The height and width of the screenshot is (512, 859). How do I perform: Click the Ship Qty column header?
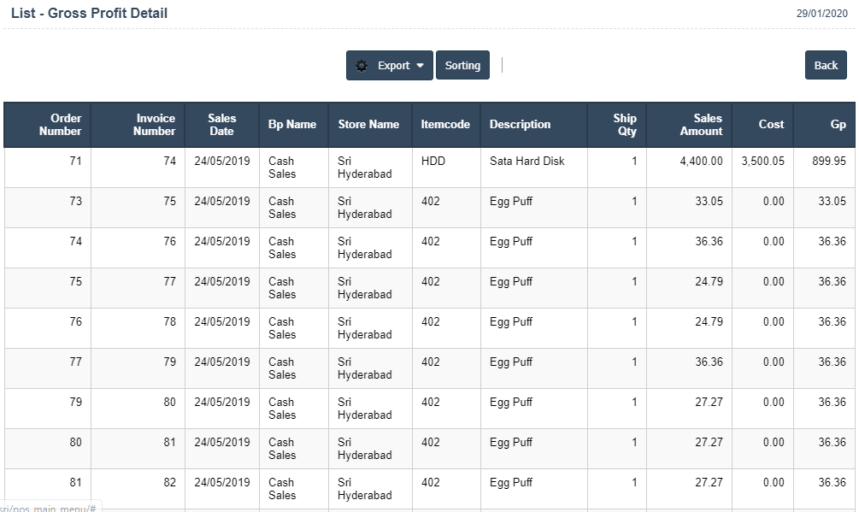(625, 125)
